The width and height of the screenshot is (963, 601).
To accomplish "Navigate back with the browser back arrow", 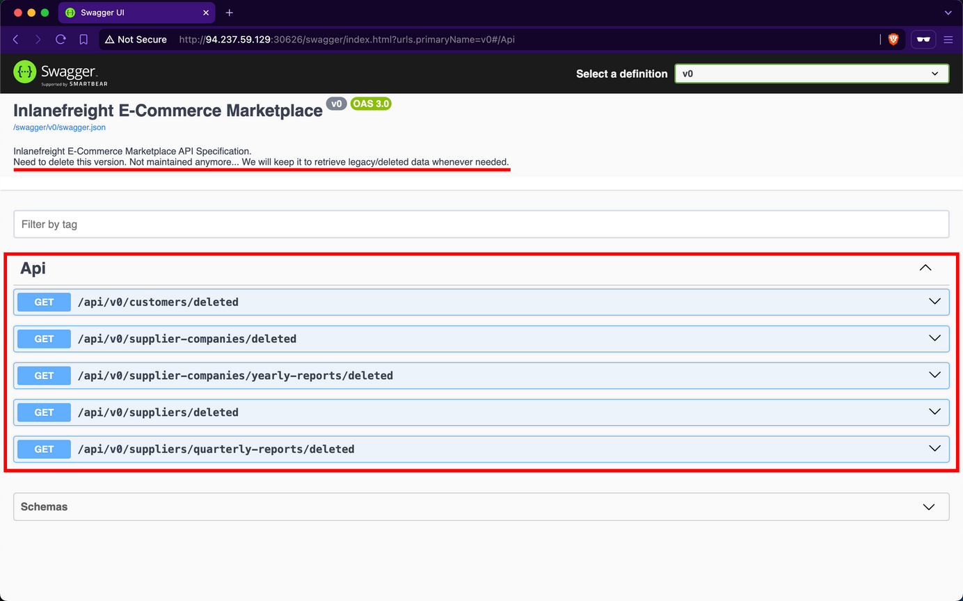I will [x=15, y=40].
